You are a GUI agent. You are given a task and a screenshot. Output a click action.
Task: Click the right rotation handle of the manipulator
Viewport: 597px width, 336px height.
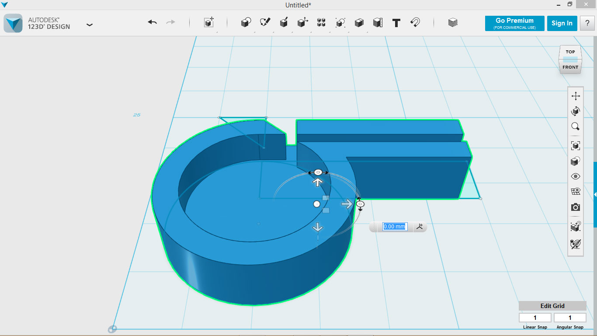pyautogui.click(x=360, y=204)
